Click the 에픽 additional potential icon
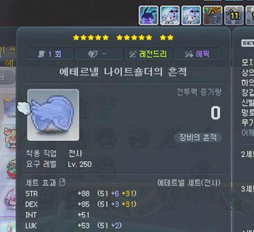254x232 pixels. (x=189, y=54)
